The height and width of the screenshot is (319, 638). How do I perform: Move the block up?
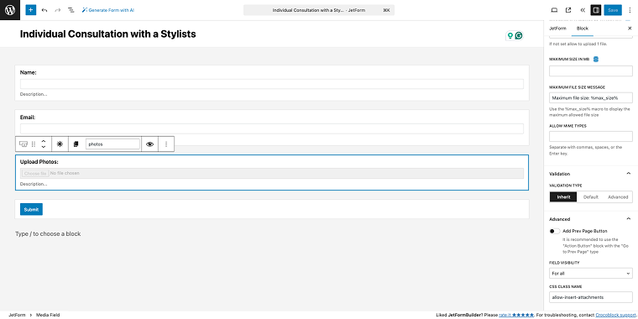tap(44, 141)
